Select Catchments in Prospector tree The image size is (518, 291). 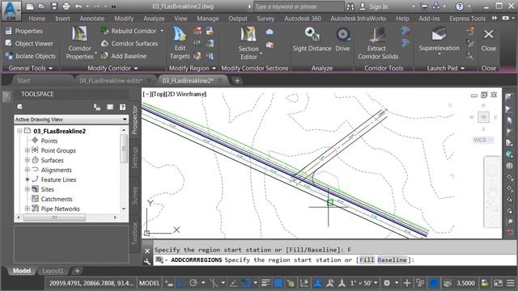click(57, 199)
